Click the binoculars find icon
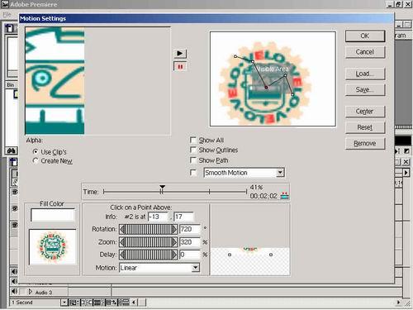Image resolution: width=413 pixels, height=310 pixels. (x=12, y=150)
